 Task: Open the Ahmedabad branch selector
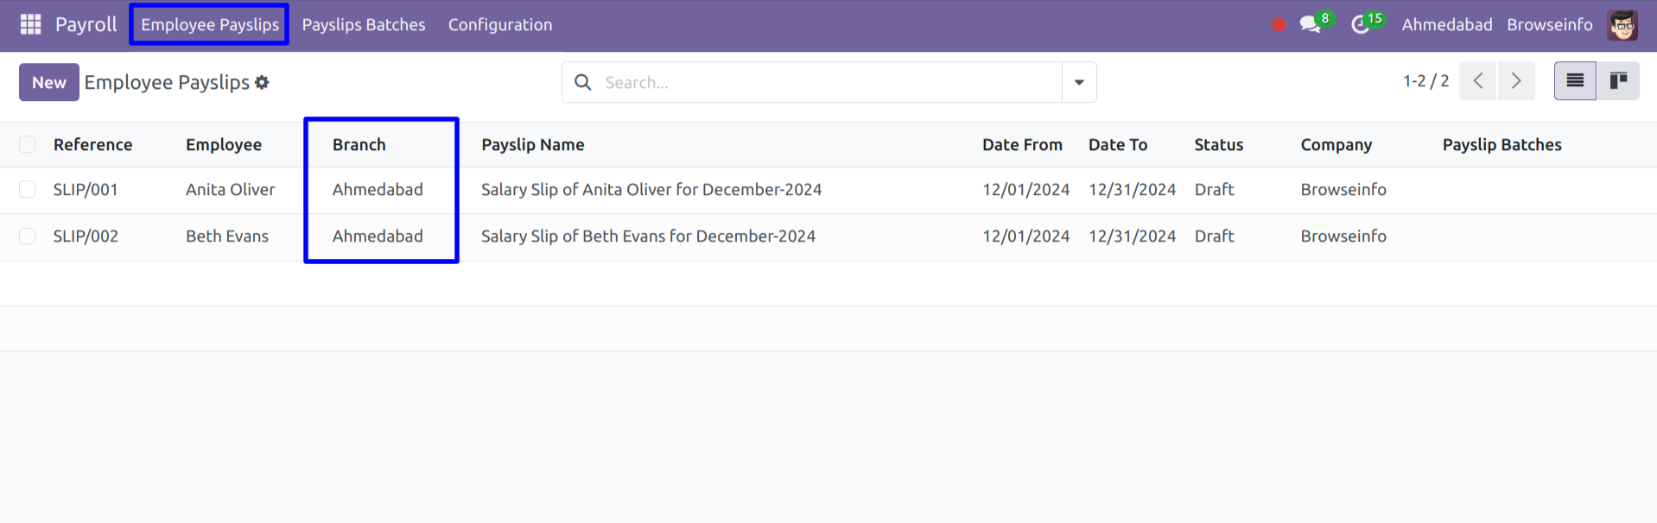[x=1446, y=25]
